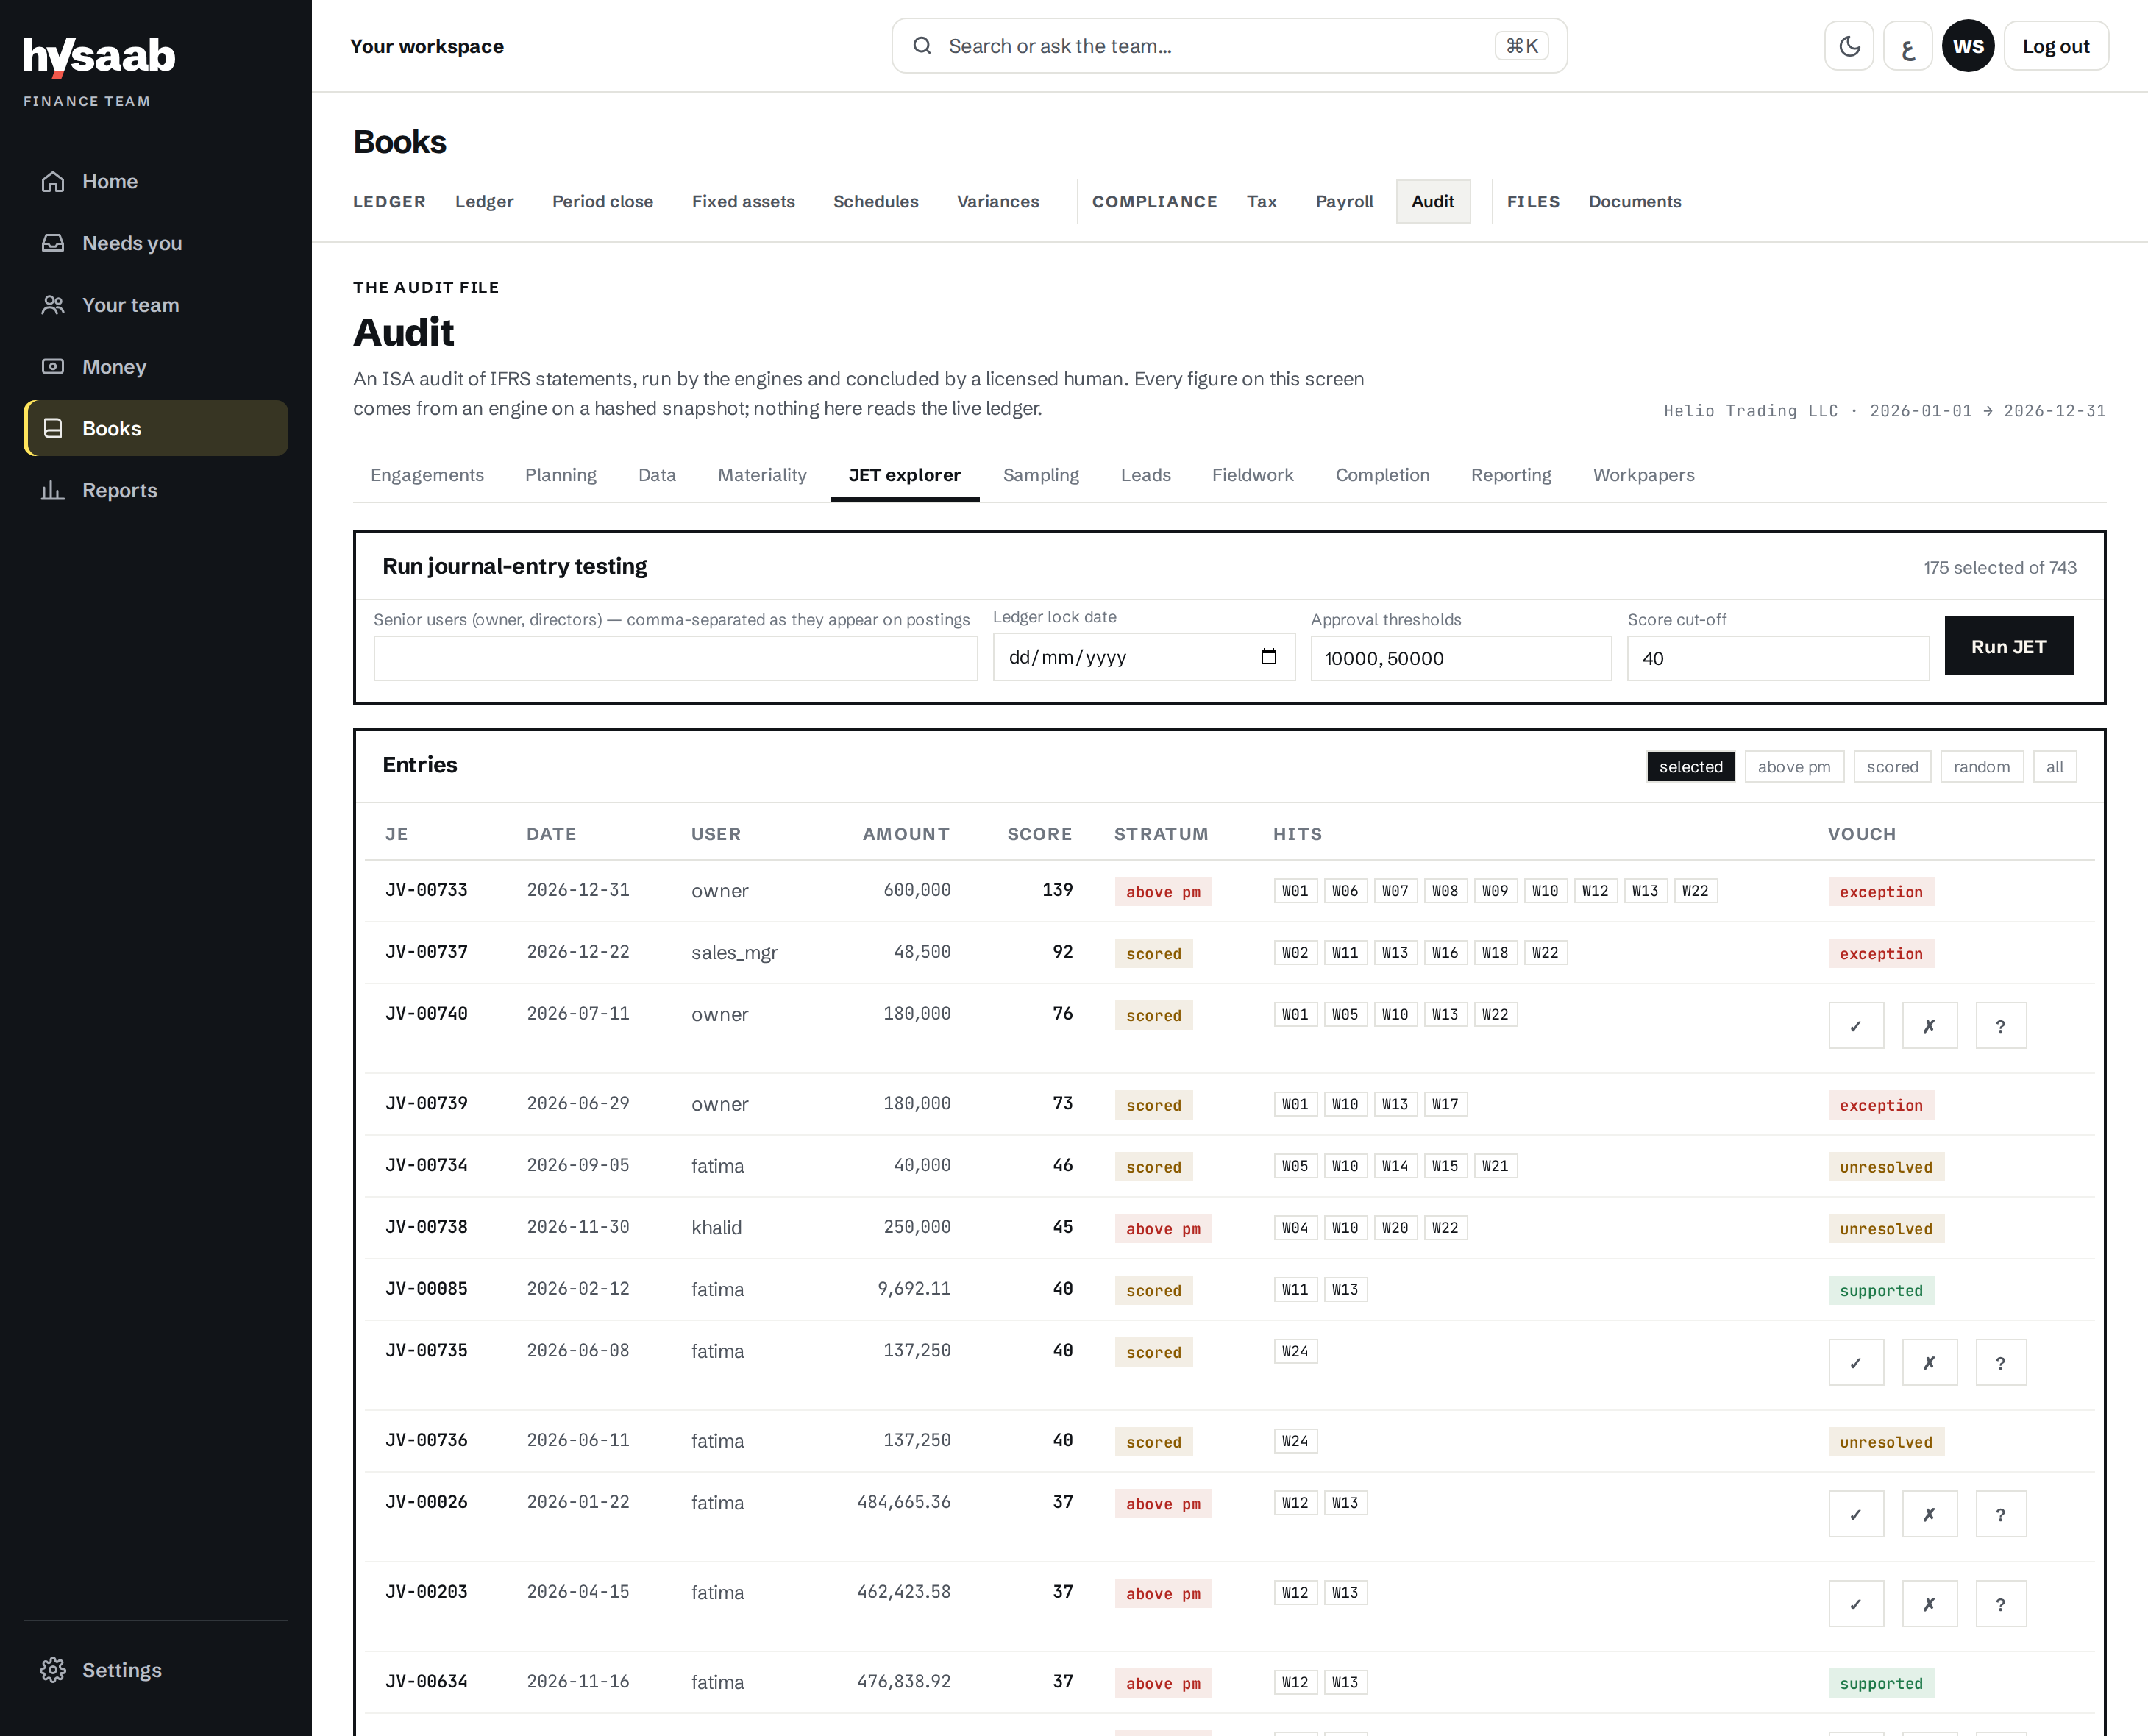Image resolution: width=2148 pixels, height=1736 pixels.
Task: Click the exception badge on JV-00733
Action: (1880, 892)
